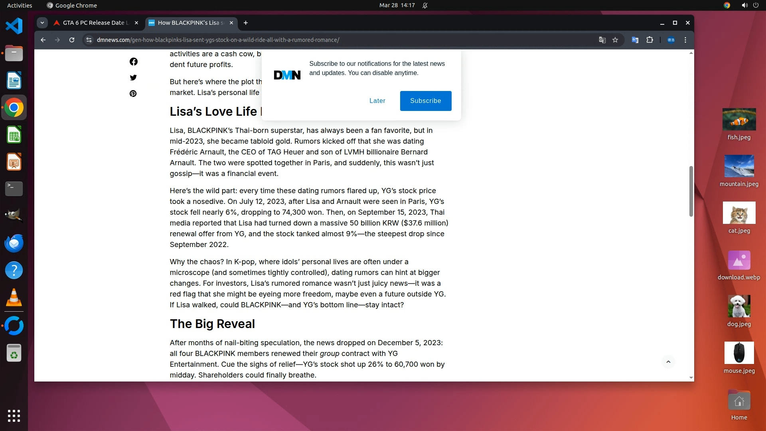766x431 pixels.
Task: Reload the current page
Action: (72, 40)
